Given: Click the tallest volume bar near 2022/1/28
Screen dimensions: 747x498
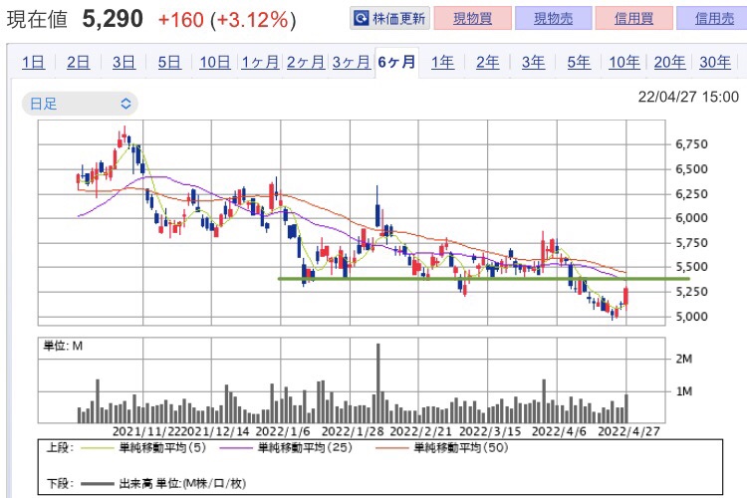Looking at the screenshot, I should (x=378, y=383).
